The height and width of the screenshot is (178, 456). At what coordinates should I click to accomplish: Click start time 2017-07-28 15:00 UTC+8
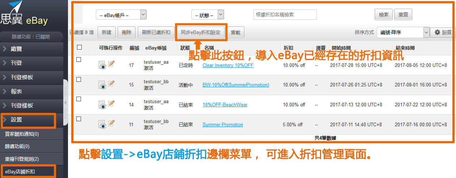pos(356,65)
